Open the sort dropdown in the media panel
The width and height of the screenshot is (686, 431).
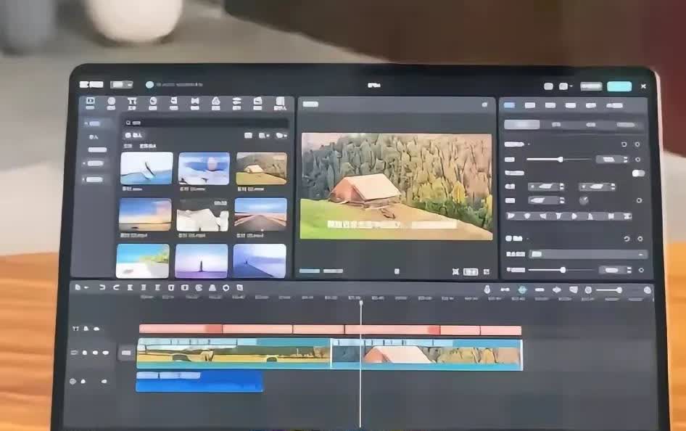264,136
